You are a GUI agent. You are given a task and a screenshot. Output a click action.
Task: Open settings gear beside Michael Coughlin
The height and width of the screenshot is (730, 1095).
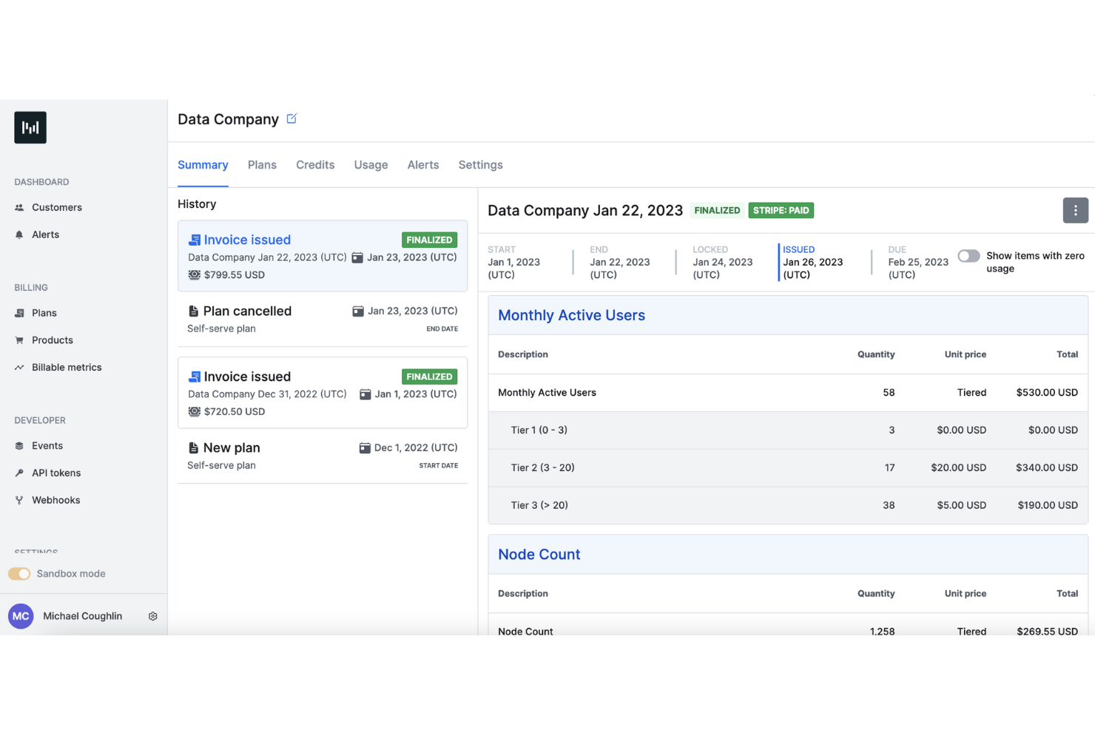153,616
